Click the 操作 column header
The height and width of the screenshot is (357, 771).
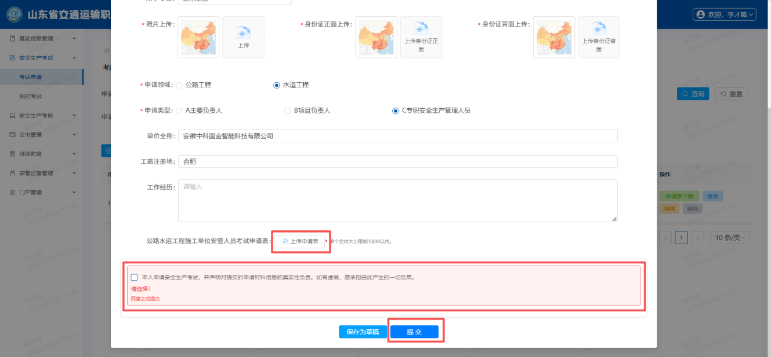tap(665, 174)
